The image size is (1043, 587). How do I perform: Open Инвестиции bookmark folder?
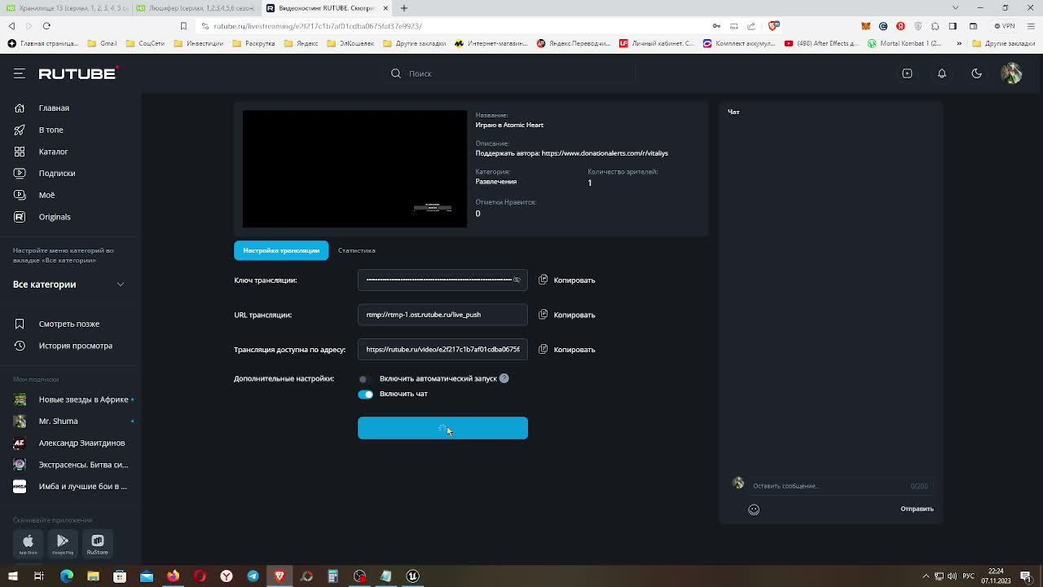(198, 43)
